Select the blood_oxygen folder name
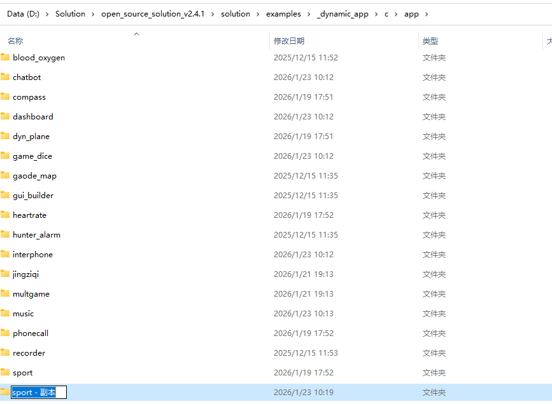 pos(39,58)
